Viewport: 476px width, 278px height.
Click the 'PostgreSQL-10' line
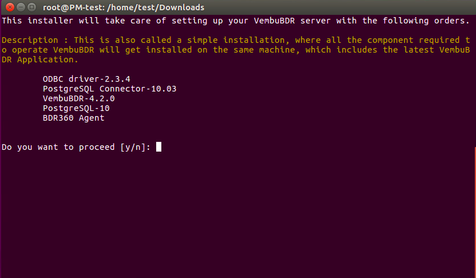point(76,108)
